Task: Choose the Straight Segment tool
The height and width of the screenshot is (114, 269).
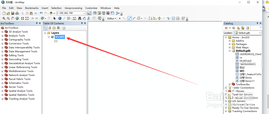Action: coord(130,18)
